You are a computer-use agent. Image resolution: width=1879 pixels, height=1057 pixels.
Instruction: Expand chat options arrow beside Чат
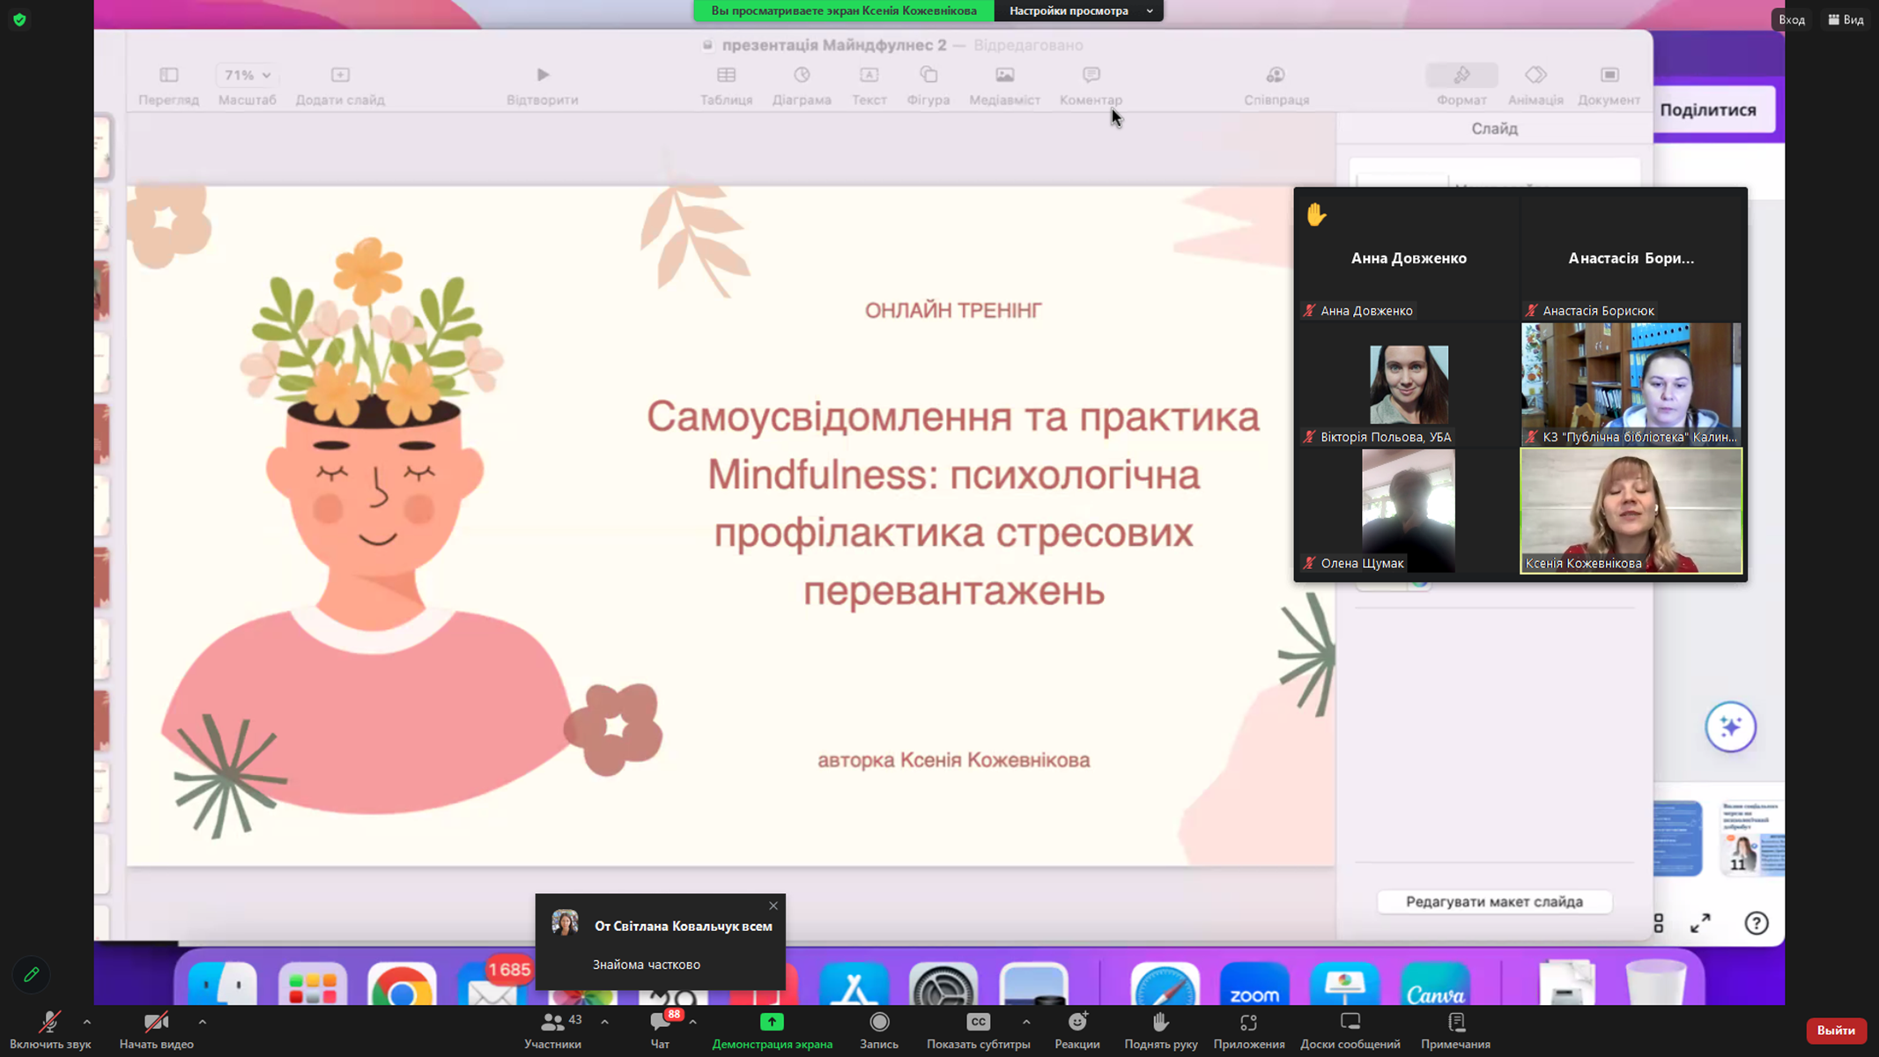coord(693,1022)
